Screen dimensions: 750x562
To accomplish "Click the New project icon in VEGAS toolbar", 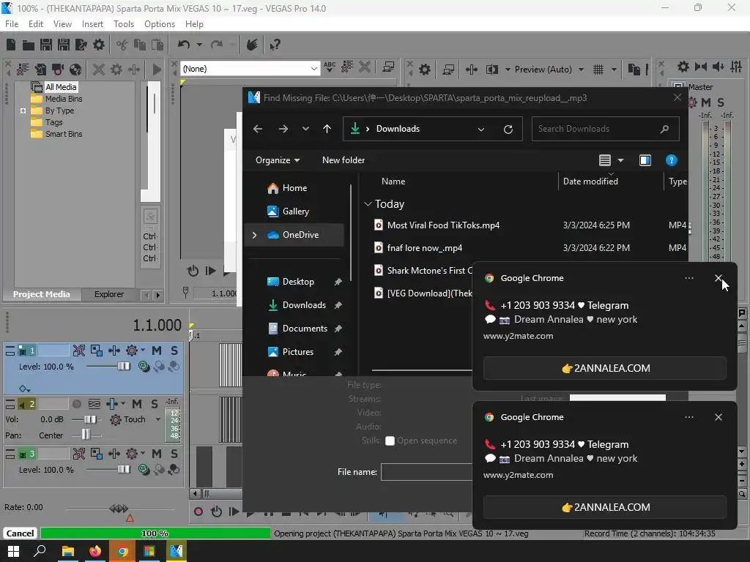I will pyautogui.click(x=11, y=45).
